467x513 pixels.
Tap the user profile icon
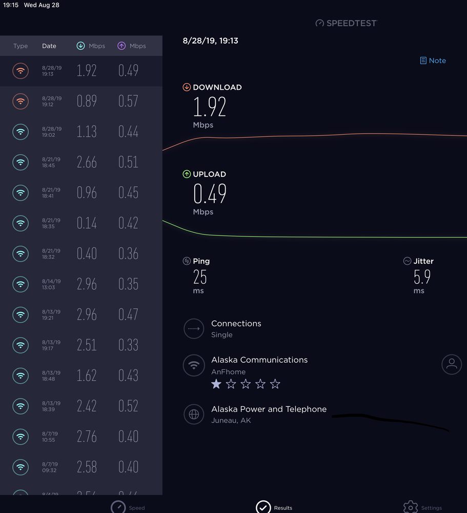point(451,364)
